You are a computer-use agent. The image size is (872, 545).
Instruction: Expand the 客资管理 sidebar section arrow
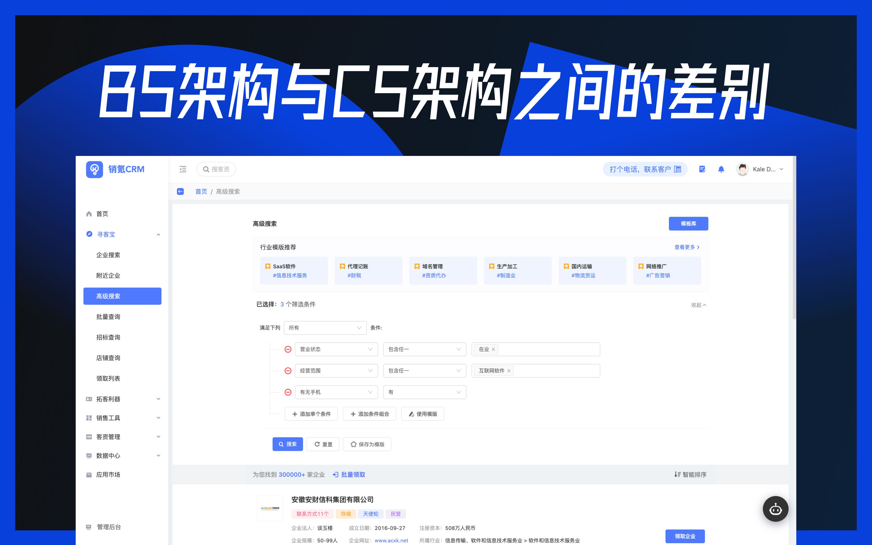[x=158, y=437]
